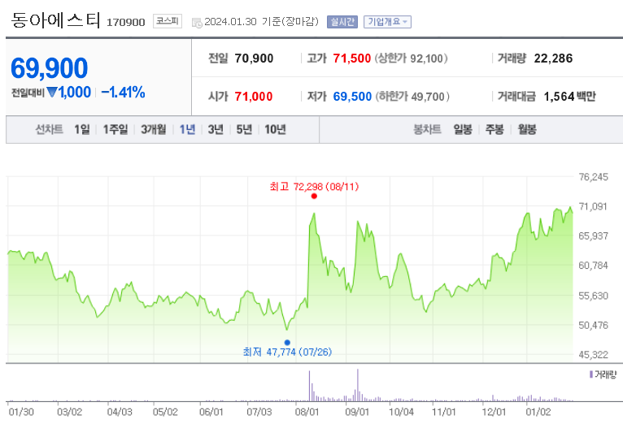
Task: Switch to 일봉 candle chart
Action: click(463, 129)
